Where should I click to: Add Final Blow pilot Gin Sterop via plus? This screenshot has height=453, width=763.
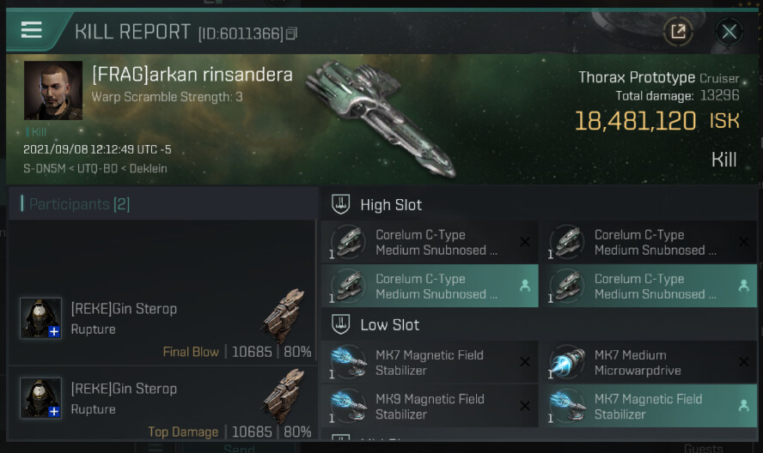click(x=54, y=331)
